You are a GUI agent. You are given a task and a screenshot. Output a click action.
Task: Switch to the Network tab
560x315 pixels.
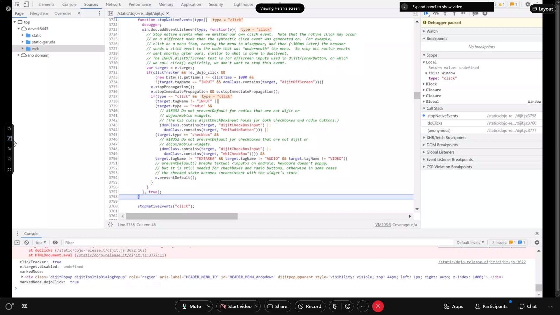coord(113,4)
